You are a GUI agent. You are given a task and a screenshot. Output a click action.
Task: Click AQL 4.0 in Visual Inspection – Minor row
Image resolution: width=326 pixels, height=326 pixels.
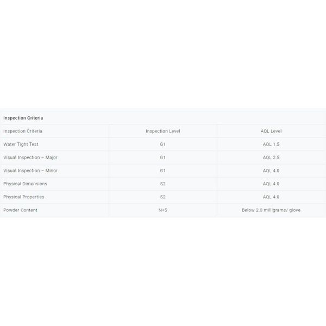(x=271, y=171)
